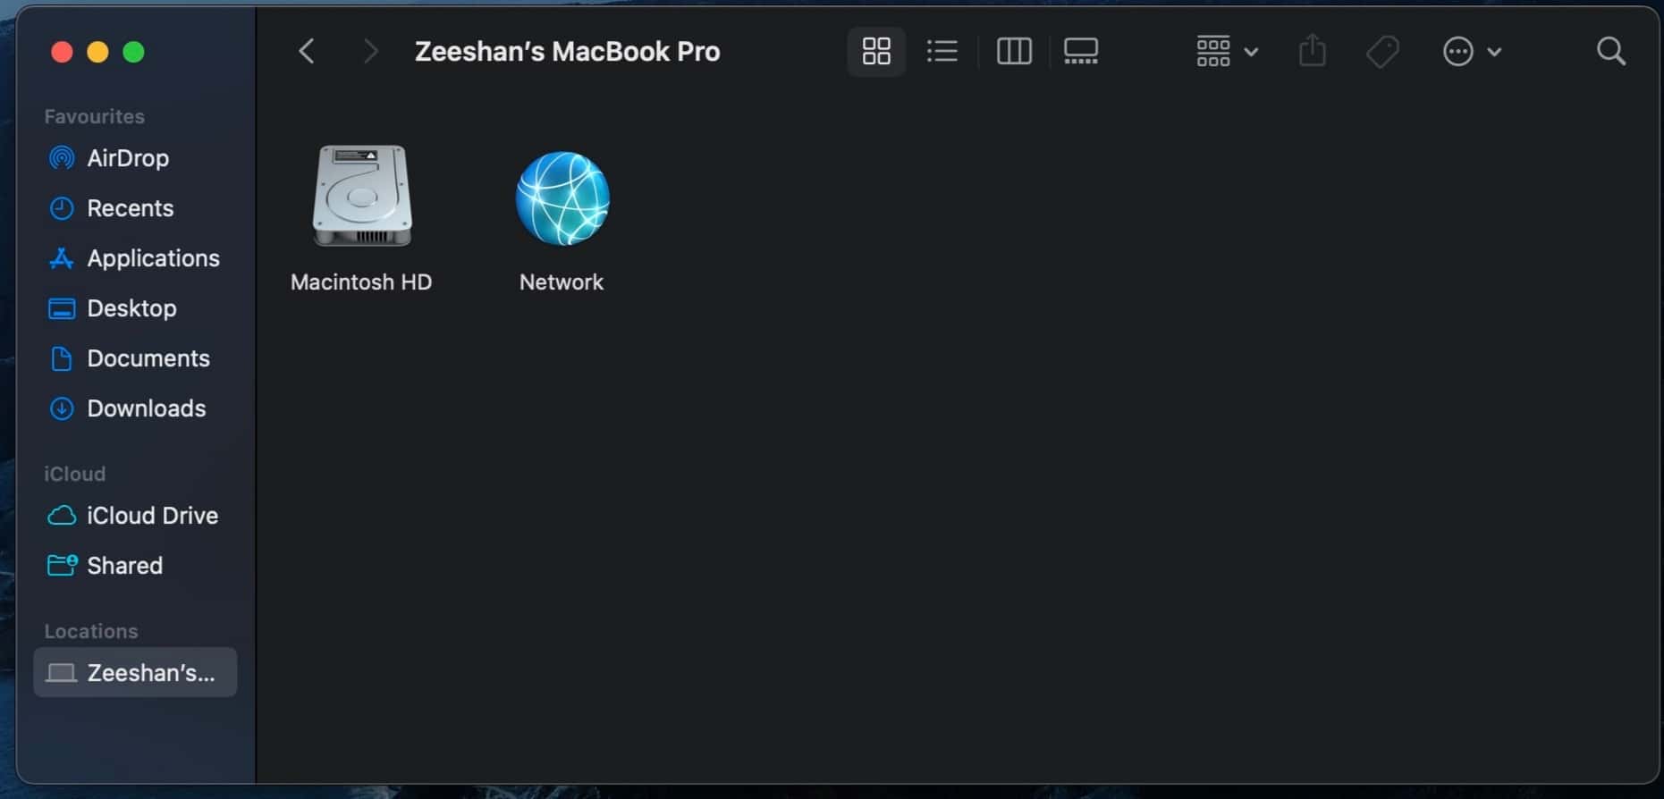The image size is (1664, 799).
Task: Select the Network globe icon
Action: tap(562, 198)
